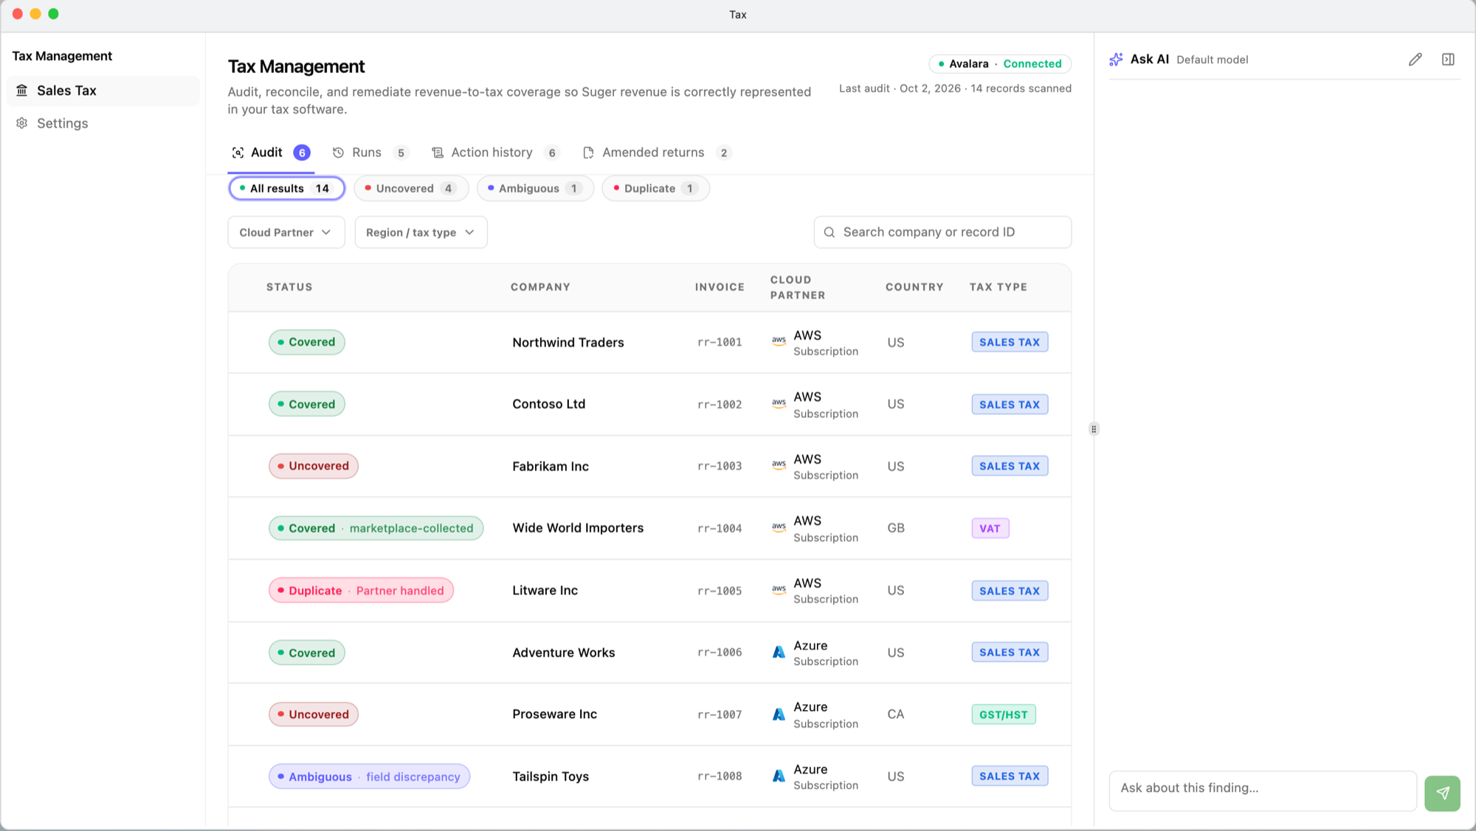
Task: Open the Region / tax type dropdown
Action: [421, 232]
